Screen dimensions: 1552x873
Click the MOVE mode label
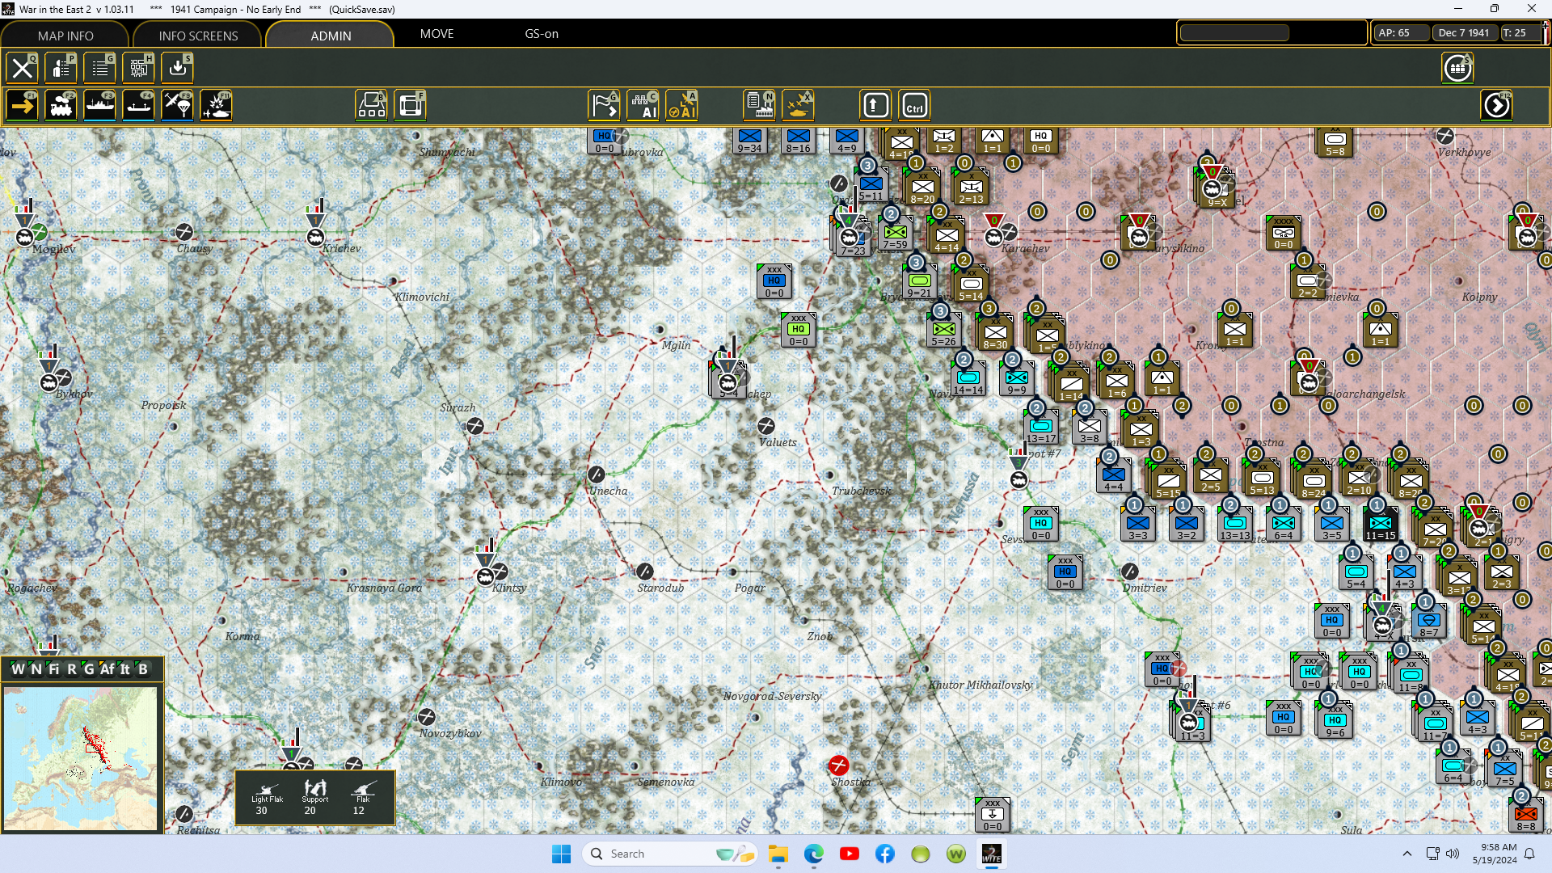tap(436, 34)
